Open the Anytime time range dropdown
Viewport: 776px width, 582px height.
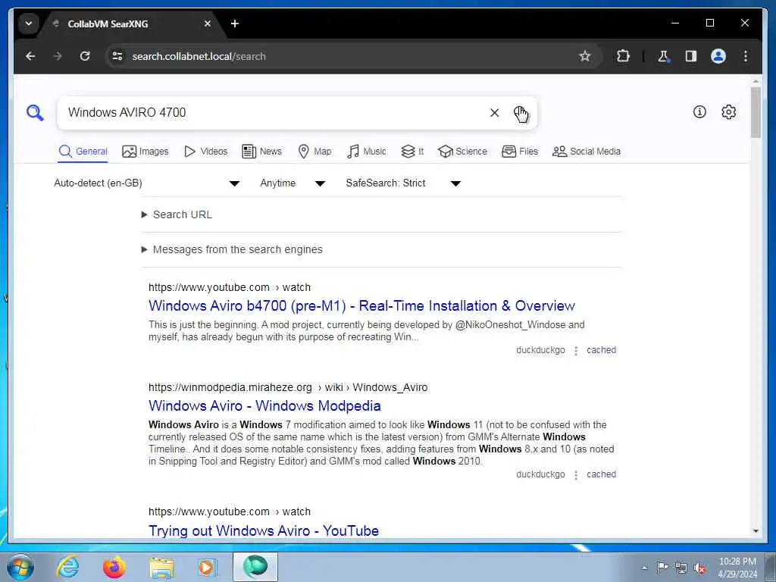click(293, 183)
